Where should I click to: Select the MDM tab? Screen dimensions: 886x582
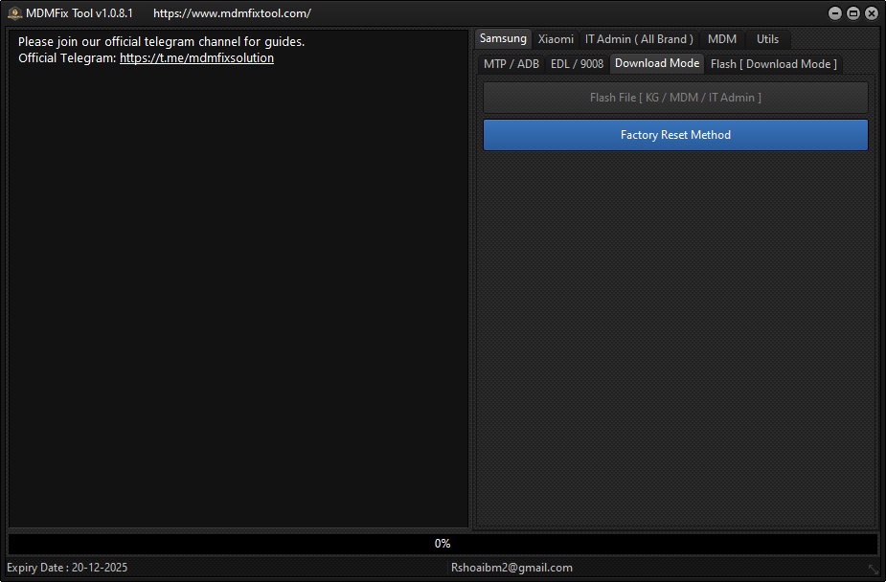pyautogui.click(x=721, y=38)
